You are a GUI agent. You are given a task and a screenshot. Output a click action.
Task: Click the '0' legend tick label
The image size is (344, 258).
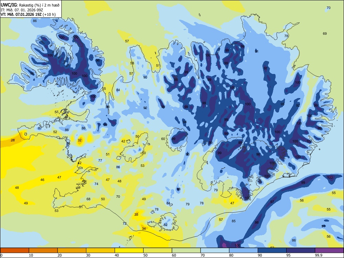click(x=1, y=255)
